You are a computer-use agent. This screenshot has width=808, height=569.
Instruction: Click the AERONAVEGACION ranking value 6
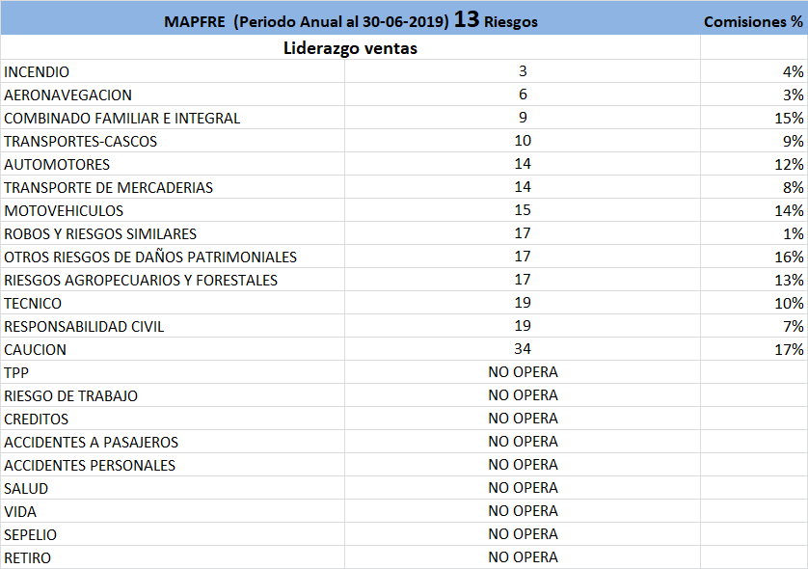pyautogui.click(x=523, y=95)
